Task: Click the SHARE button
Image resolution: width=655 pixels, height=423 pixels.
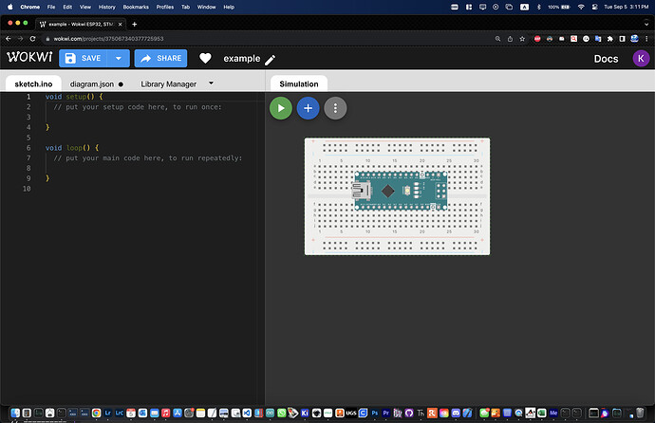Action: (160, 59)
